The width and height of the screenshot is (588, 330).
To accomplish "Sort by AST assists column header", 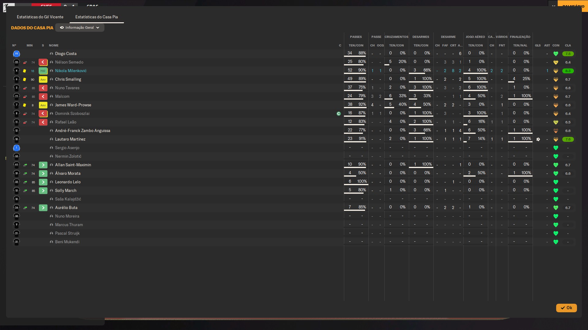I will coord(547,45).
